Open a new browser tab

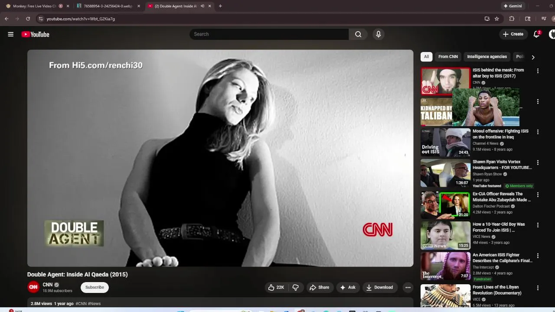click(220, 6)
